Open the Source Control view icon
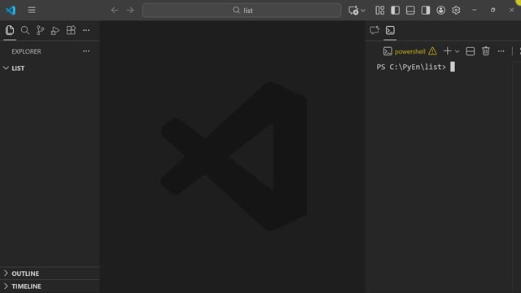 40,30
